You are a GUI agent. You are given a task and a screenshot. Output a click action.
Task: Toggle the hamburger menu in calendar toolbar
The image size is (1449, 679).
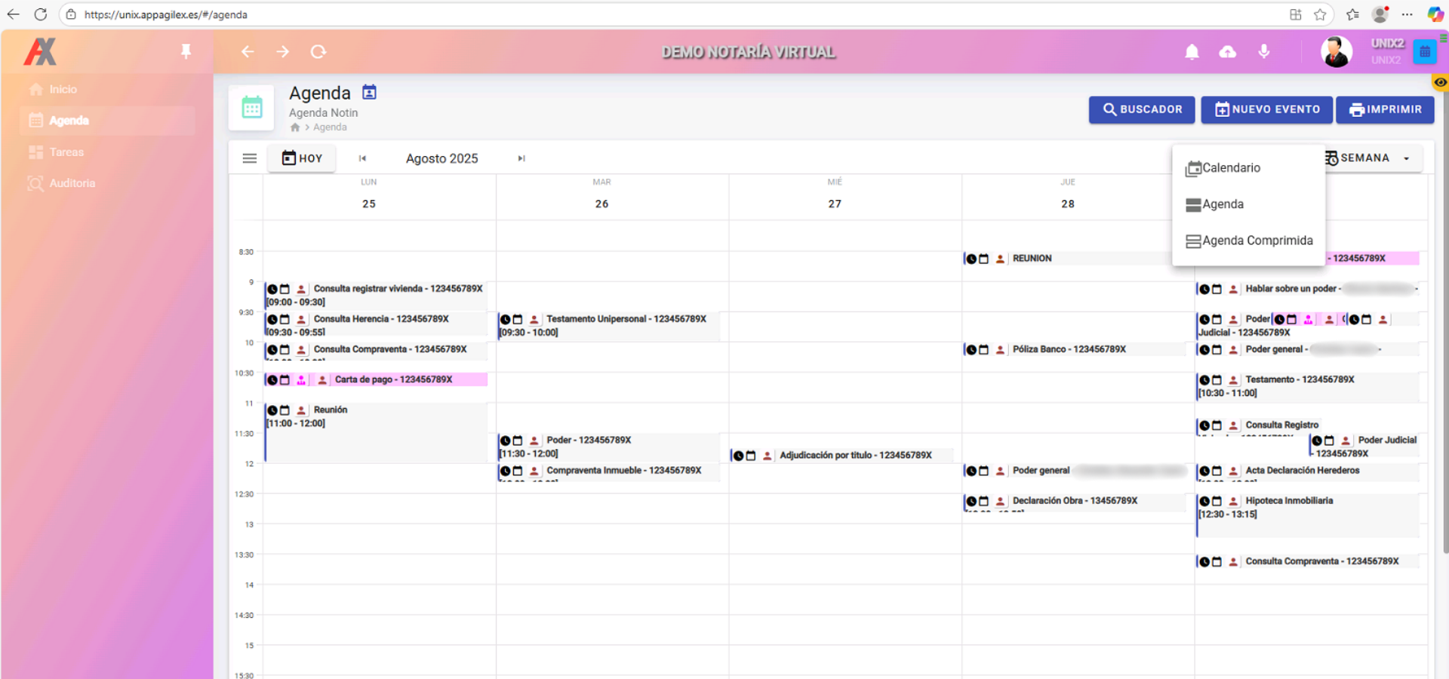tap(250, 158)
